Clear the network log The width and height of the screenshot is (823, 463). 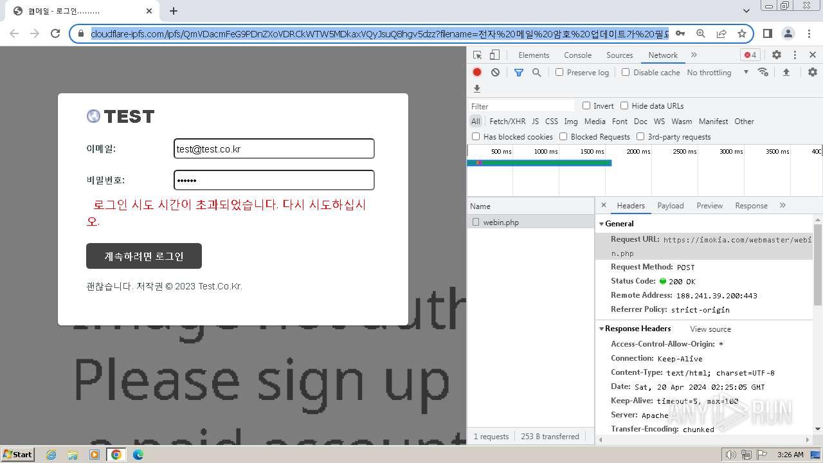495,73
